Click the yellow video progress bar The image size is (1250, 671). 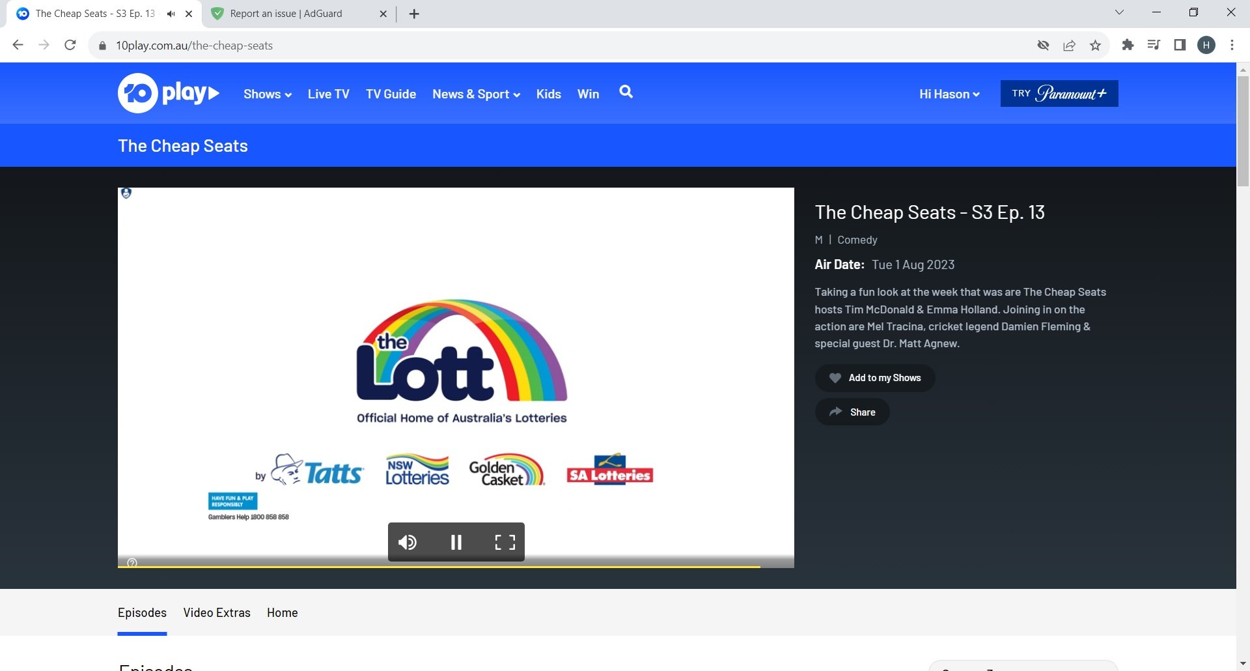coord(439,566)
